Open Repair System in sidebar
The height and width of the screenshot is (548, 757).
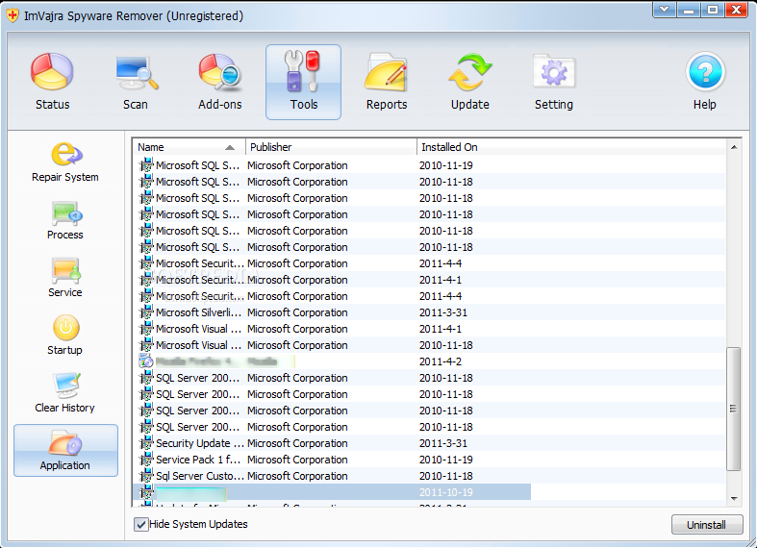[x=65, y=163]
